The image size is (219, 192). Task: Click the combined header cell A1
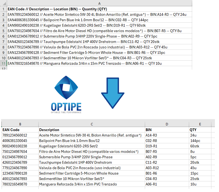pos(99,9)
